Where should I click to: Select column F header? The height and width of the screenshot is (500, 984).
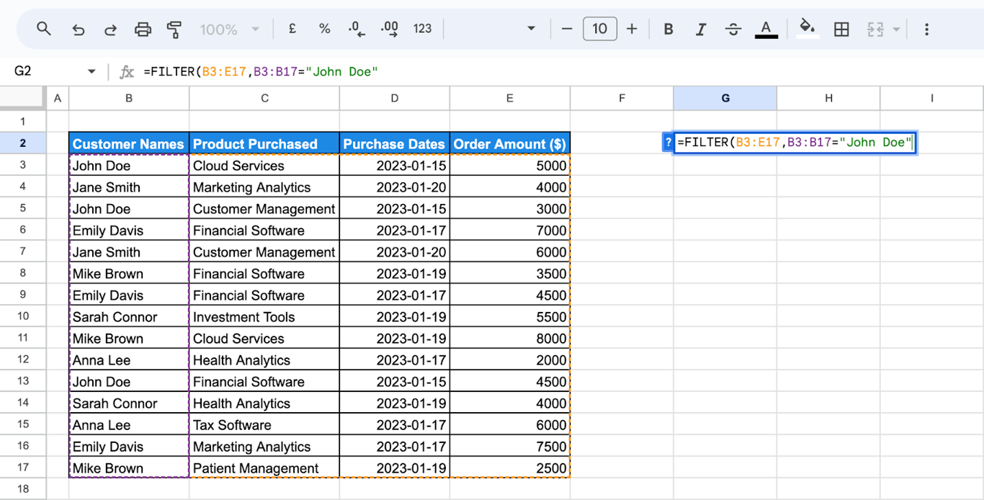pos(622,98)
